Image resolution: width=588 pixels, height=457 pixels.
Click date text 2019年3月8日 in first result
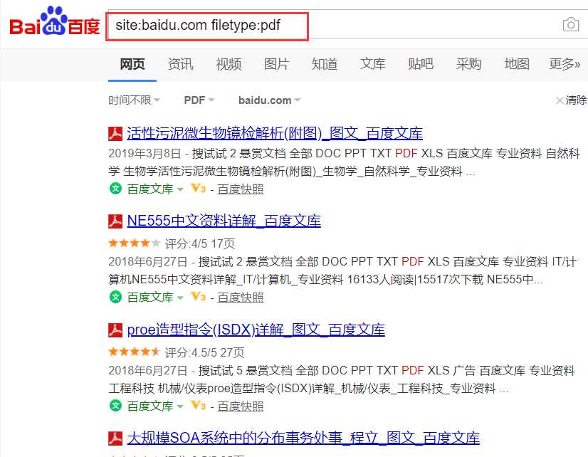click(x=145, y=153)
